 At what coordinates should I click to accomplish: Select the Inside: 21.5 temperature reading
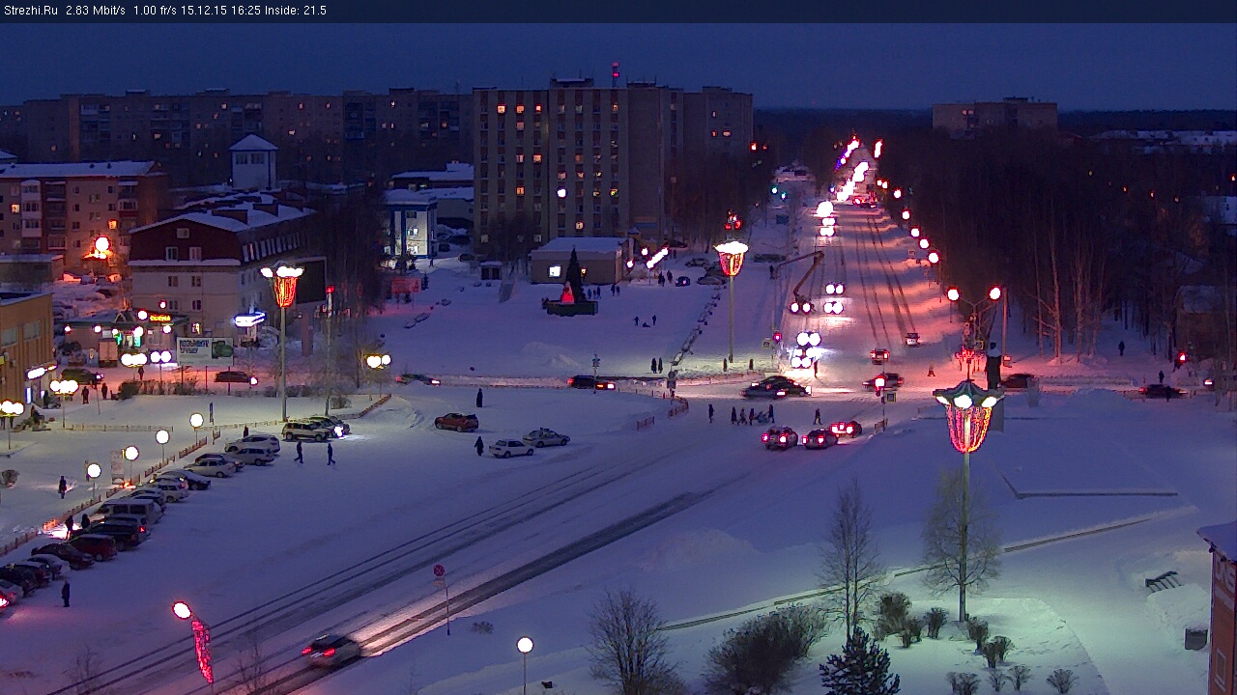(297, 11)
